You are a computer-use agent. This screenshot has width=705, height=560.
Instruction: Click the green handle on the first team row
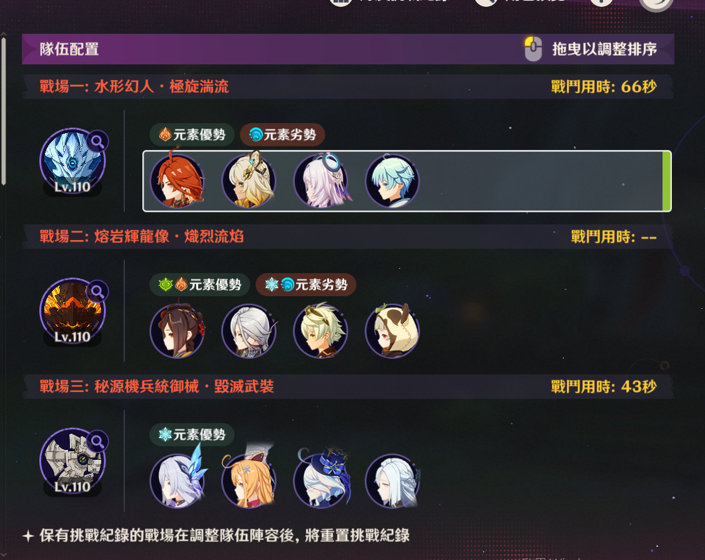(x=666, y=181)
